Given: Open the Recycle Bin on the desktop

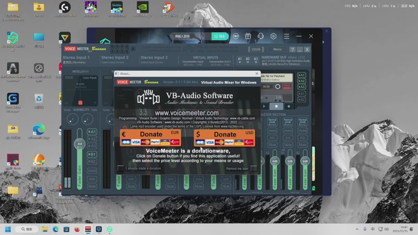Looking at the screenshot, I should coord(39,101).
